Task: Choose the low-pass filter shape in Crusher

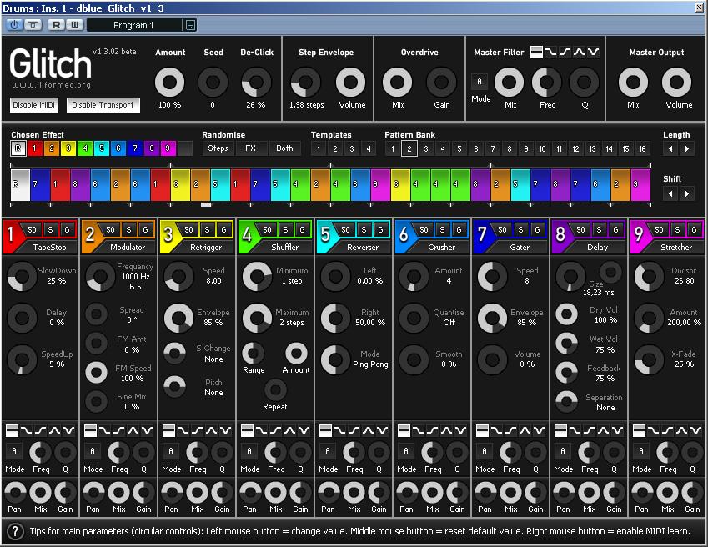Action: [418, 430]
